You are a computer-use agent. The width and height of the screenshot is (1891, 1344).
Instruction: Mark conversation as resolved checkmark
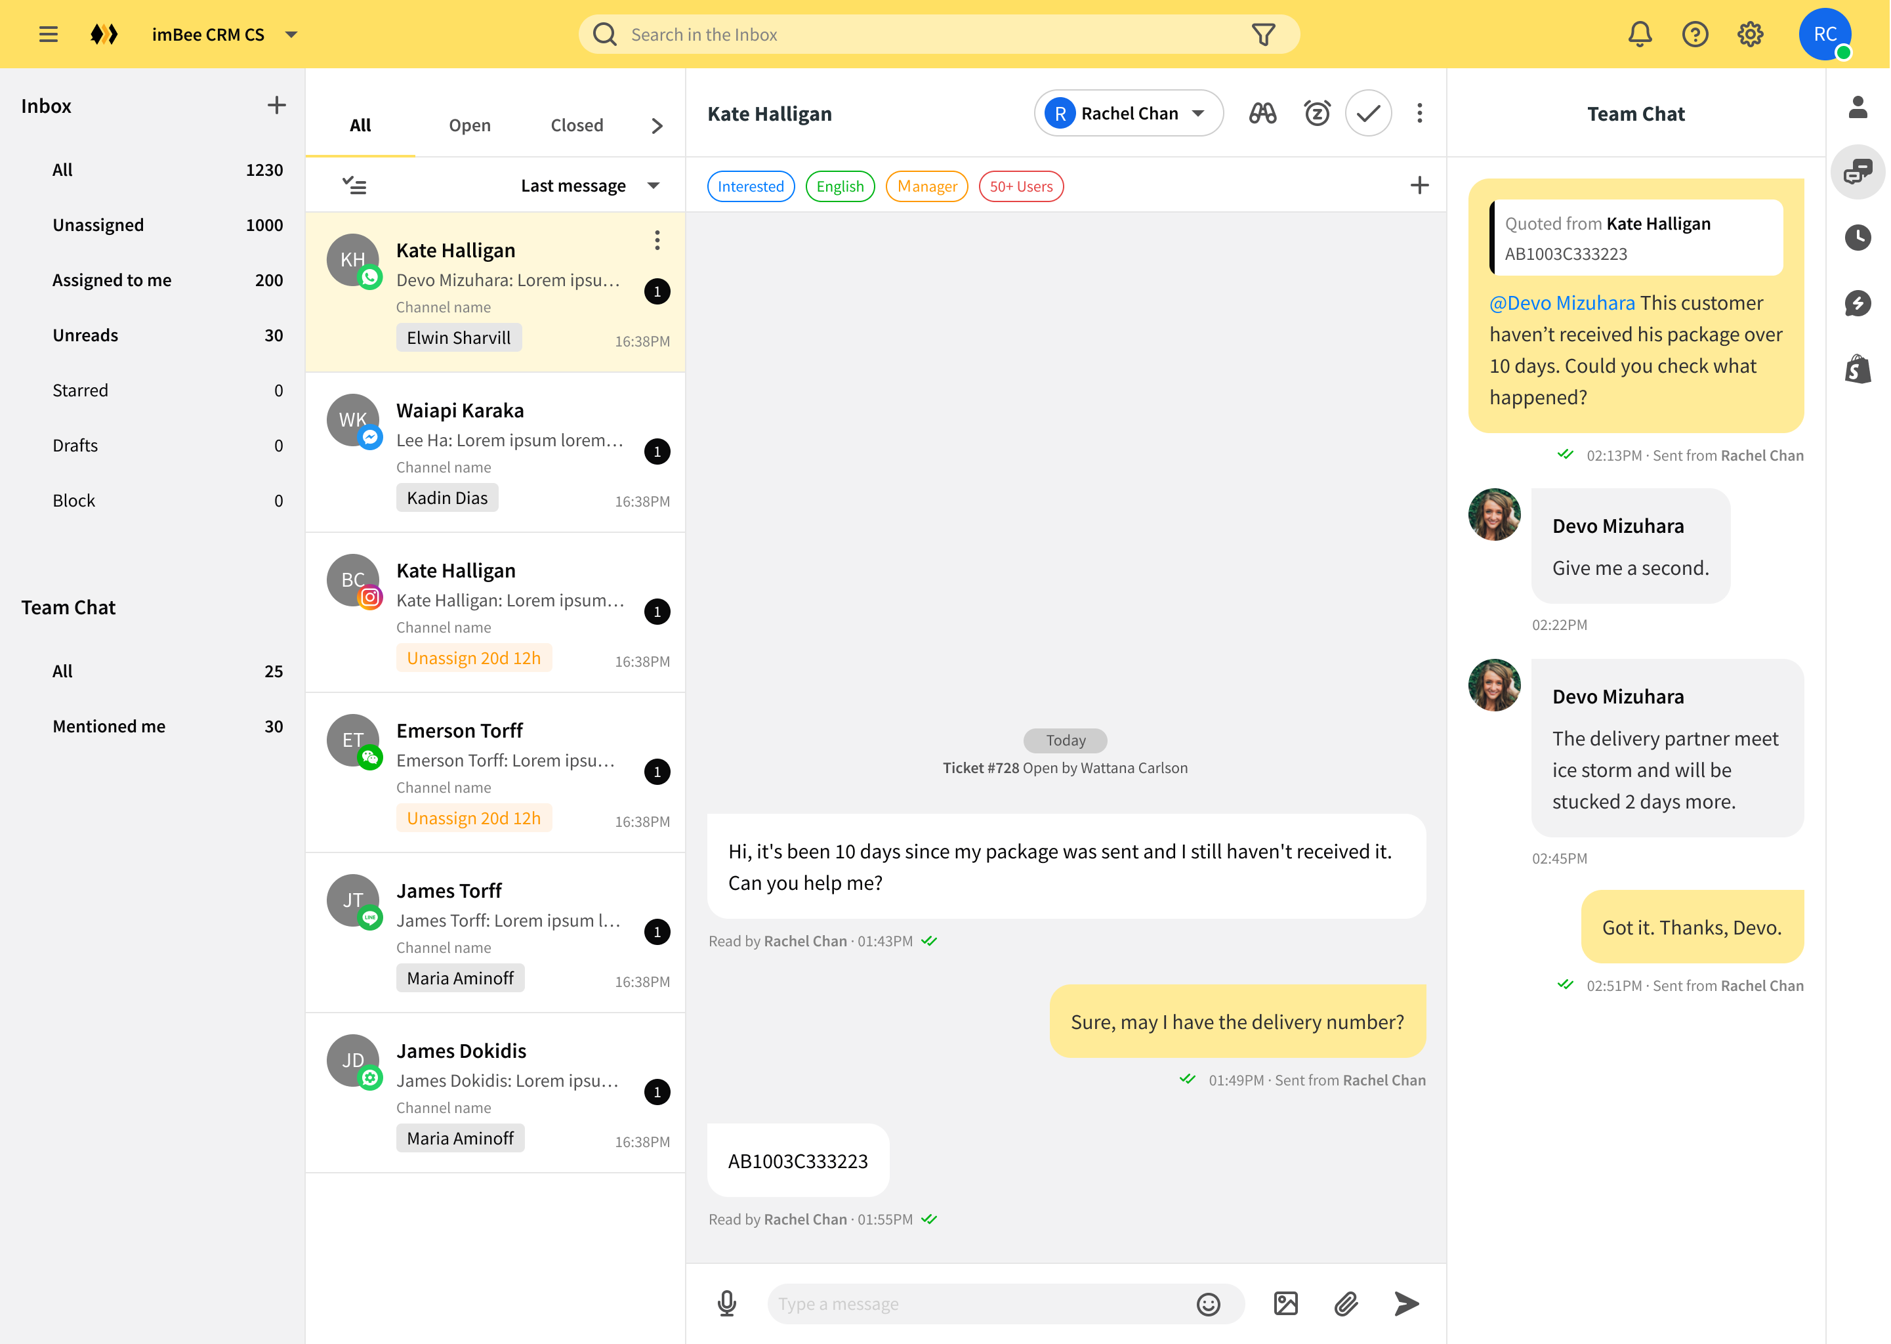(x=1368, y=114)
